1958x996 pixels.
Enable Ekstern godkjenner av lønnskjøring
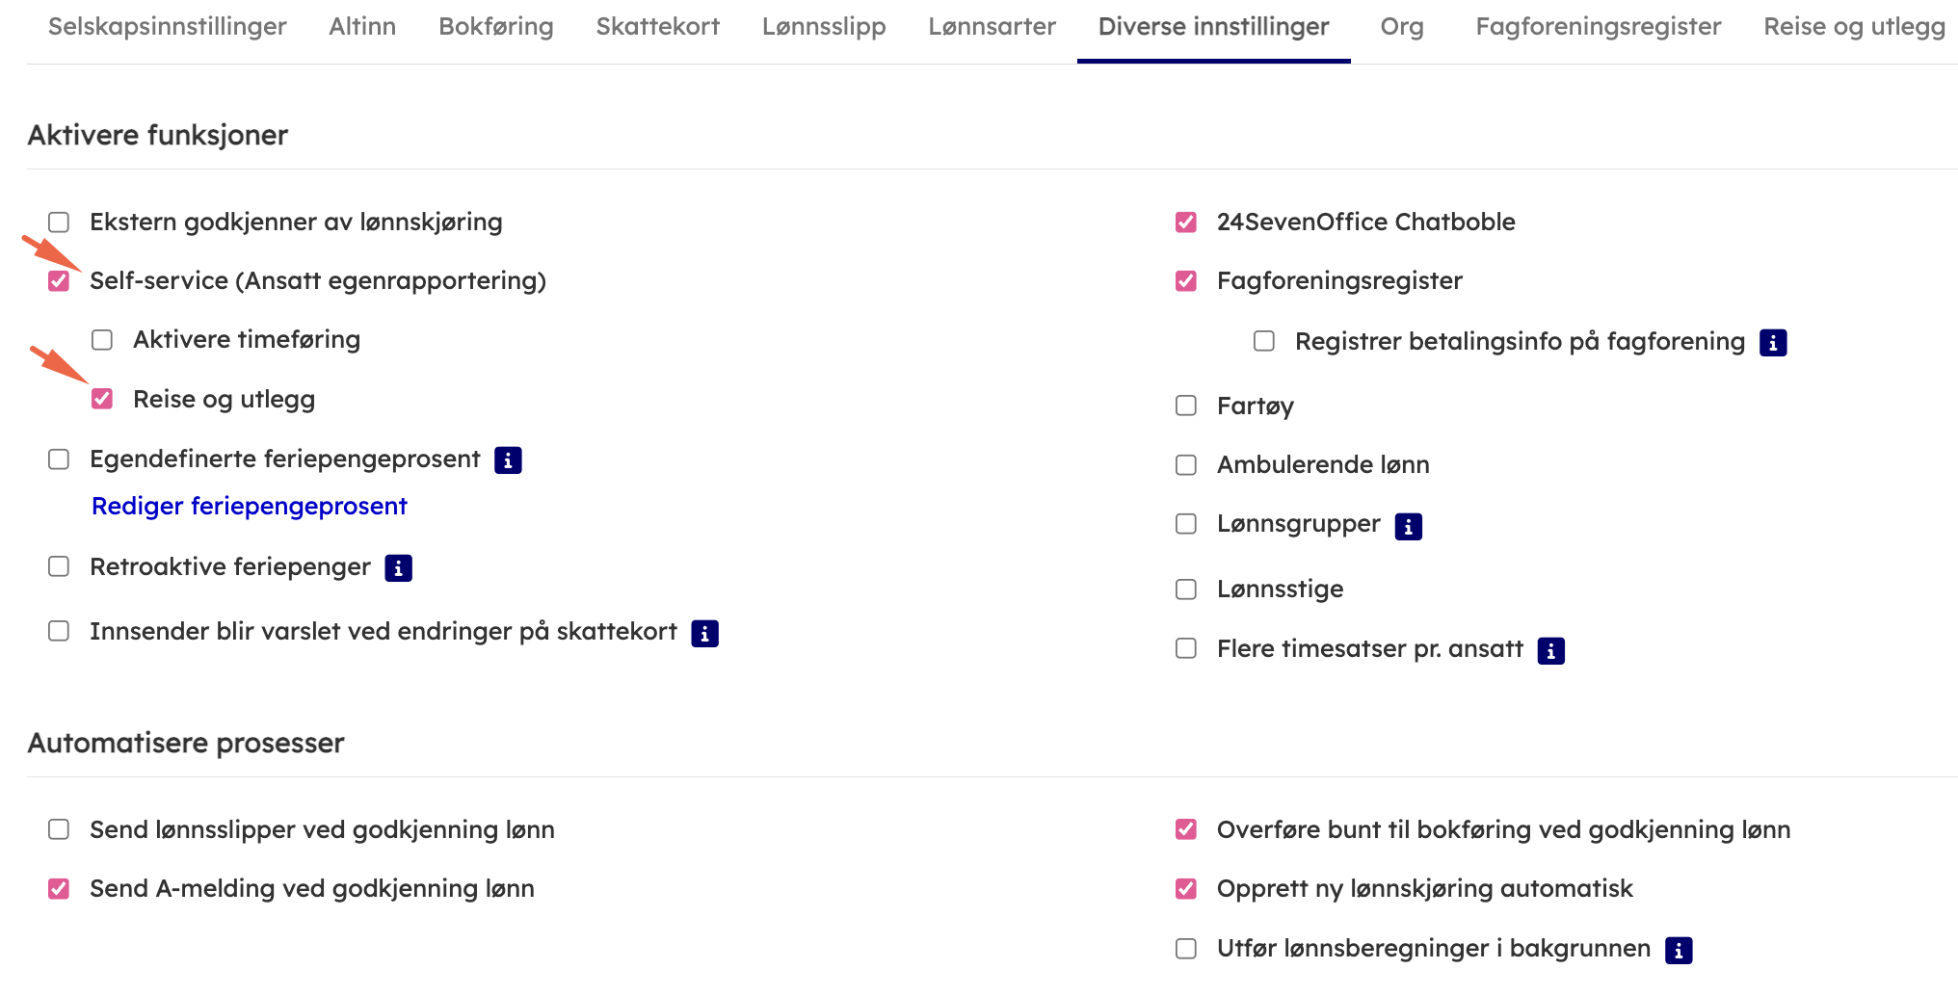[x=59, y=223]
